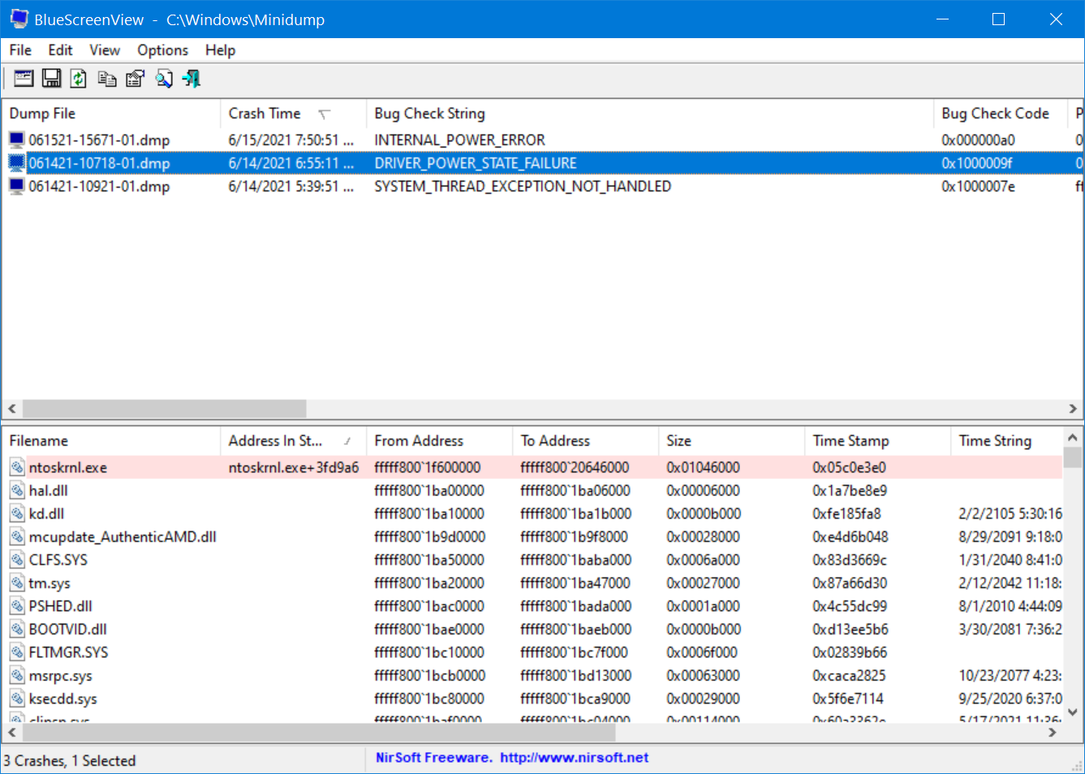Open Advanced Options via first toolbar icon
The width and height of the screenshot is (1085, 774).
23,78
